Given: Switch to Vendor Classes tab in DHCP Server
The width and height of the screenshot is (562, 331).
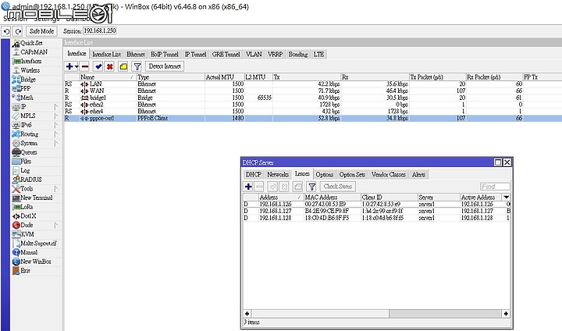Looking at the screenshot, I should [x=389, y=174].
